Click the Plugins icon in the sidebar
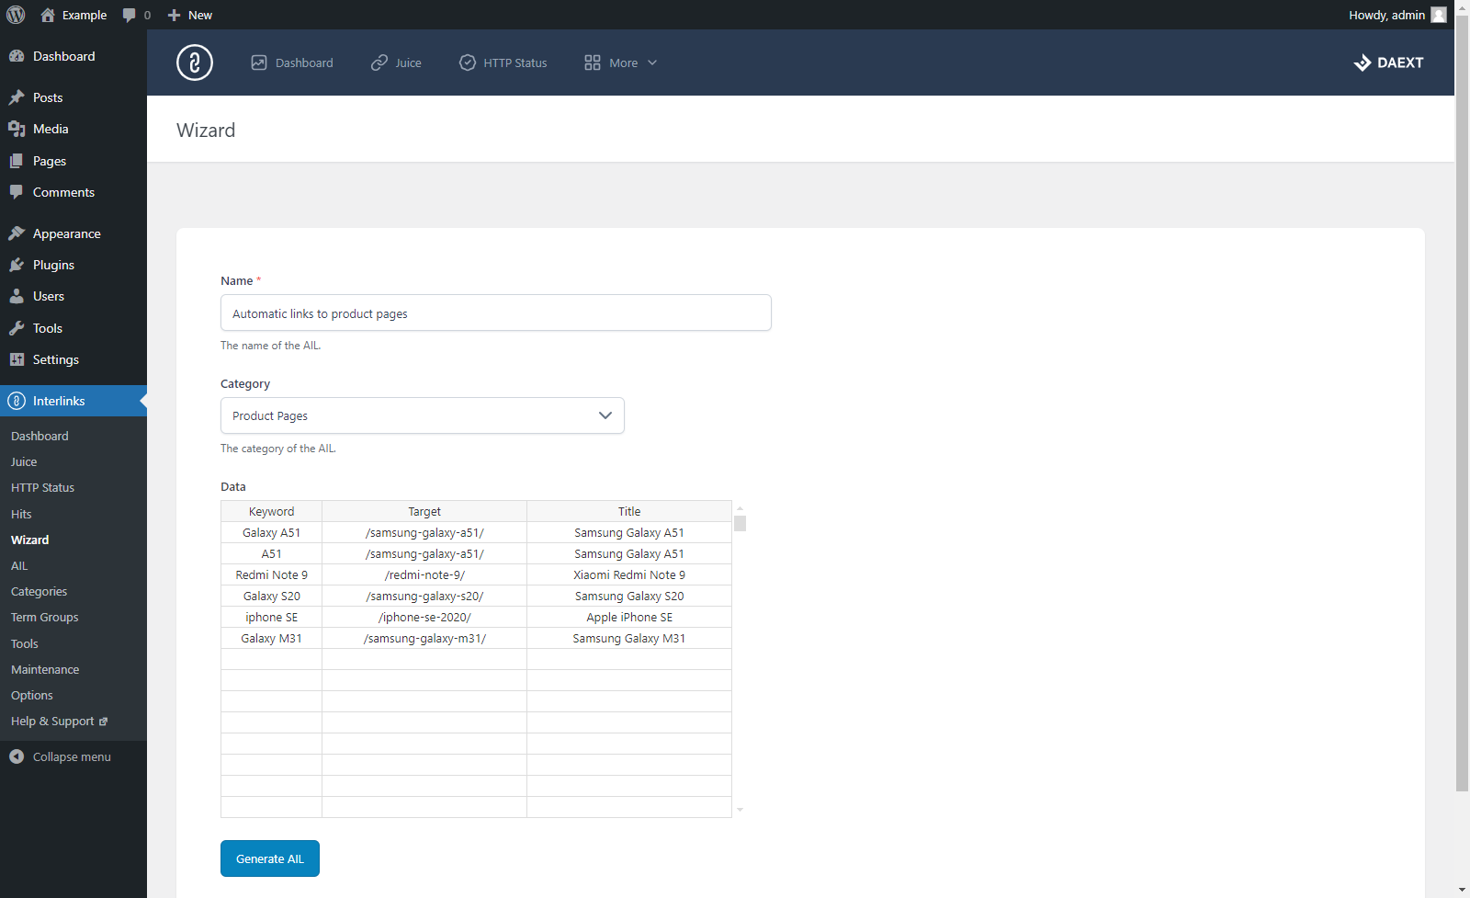Screen dimensions: 1470x898 [17, 265]
